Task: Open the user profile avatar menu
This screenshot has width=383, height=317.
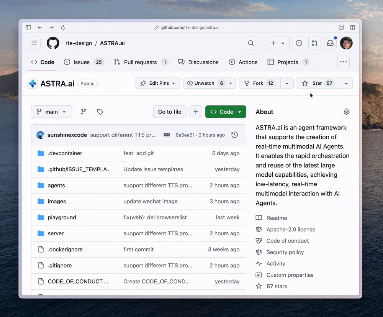Action: [x=346, y=43]
